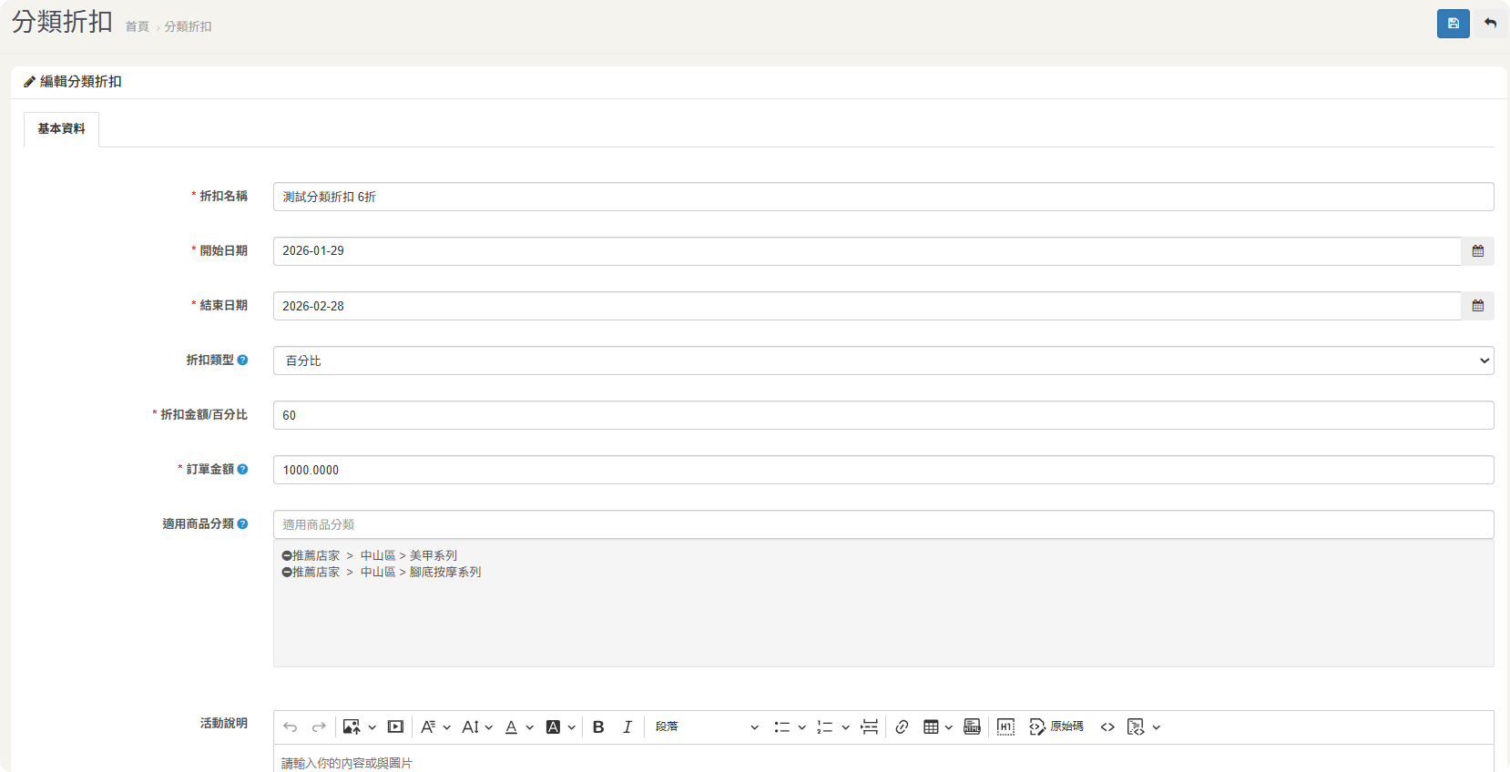Insert a link in the editor
This screenshot has height=772, width=1510.
coord(902,726)
